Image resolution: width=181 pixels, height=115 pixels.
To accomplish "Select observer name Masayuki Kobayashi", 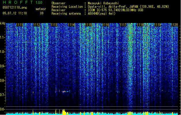I will click(103, 3).
